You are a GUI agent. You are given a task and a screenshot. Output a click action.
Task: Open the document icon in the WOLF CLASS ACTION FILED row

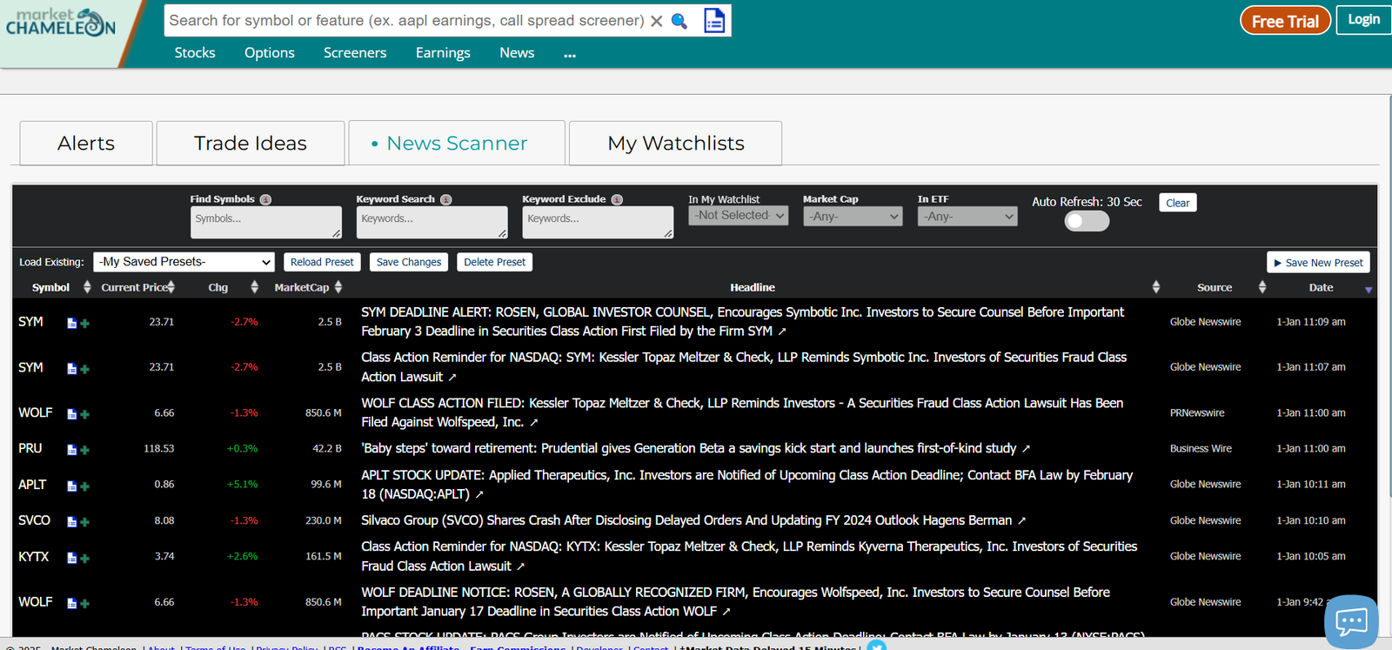click(72, 414)
